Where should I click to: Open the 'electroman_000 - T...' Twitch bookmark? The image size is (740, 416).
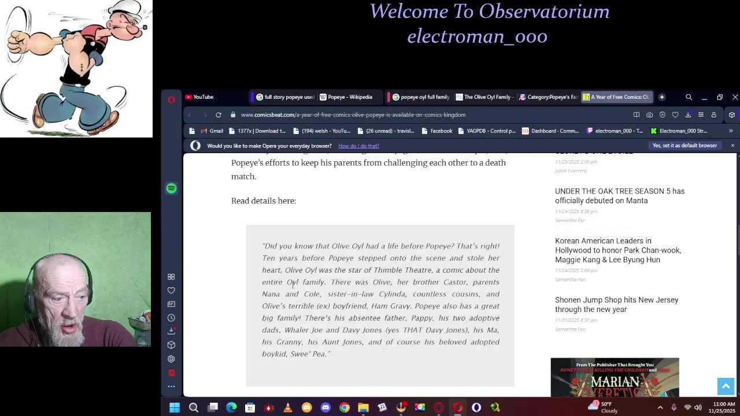click(x=614, y=131)
